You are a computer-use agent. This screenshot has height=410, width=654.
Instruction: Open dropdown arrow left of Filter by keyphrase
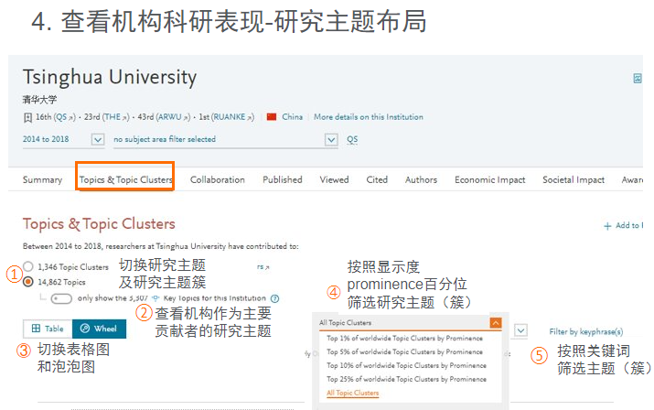tap(520, 330)
